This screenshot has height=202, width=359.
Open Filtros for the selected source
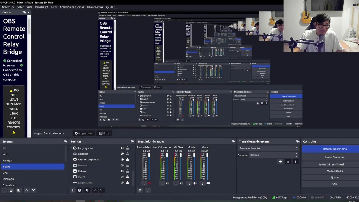(104, 134)
